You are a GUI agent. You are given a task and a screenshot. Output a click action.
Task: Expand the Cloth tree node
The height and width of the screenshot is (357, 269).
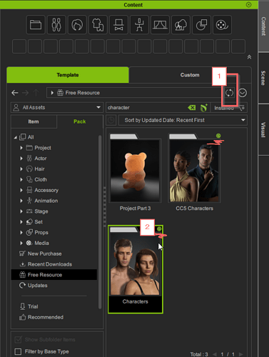21,179
